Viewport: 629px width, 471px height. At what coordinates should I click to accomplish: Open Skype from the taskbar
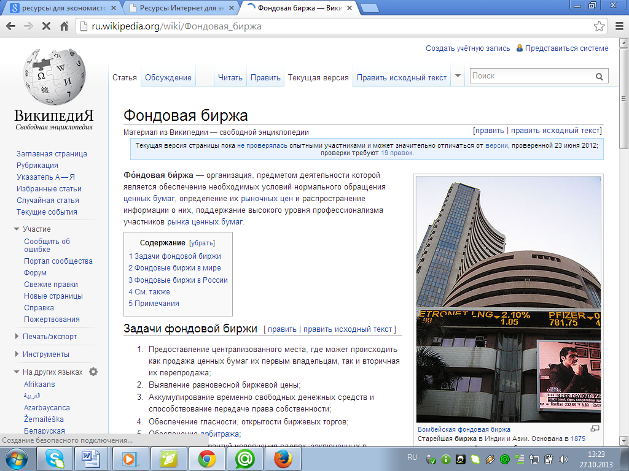[55, 459]
